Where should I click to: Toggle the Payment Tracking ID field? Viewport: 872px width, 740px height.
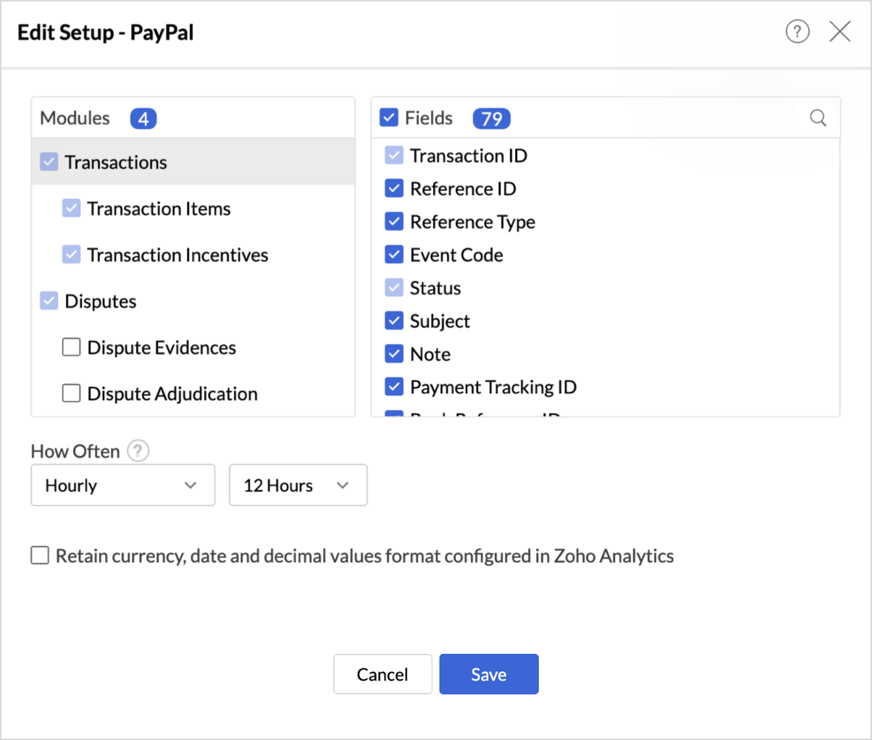coord(394,387)
